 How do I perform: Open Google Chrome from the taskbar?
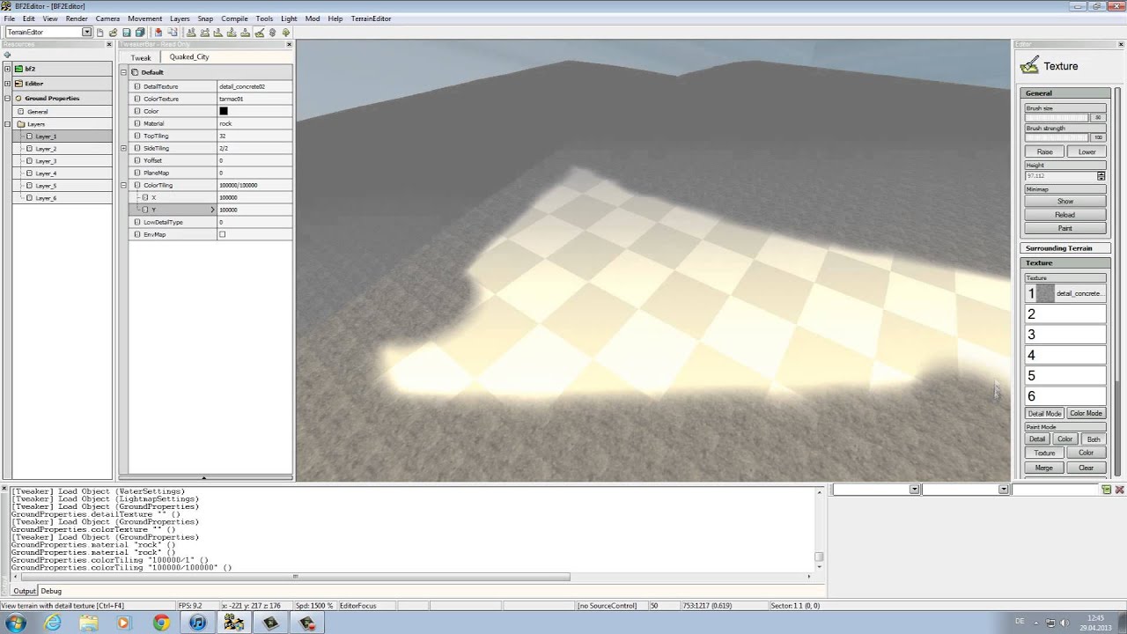click(161, 623)
